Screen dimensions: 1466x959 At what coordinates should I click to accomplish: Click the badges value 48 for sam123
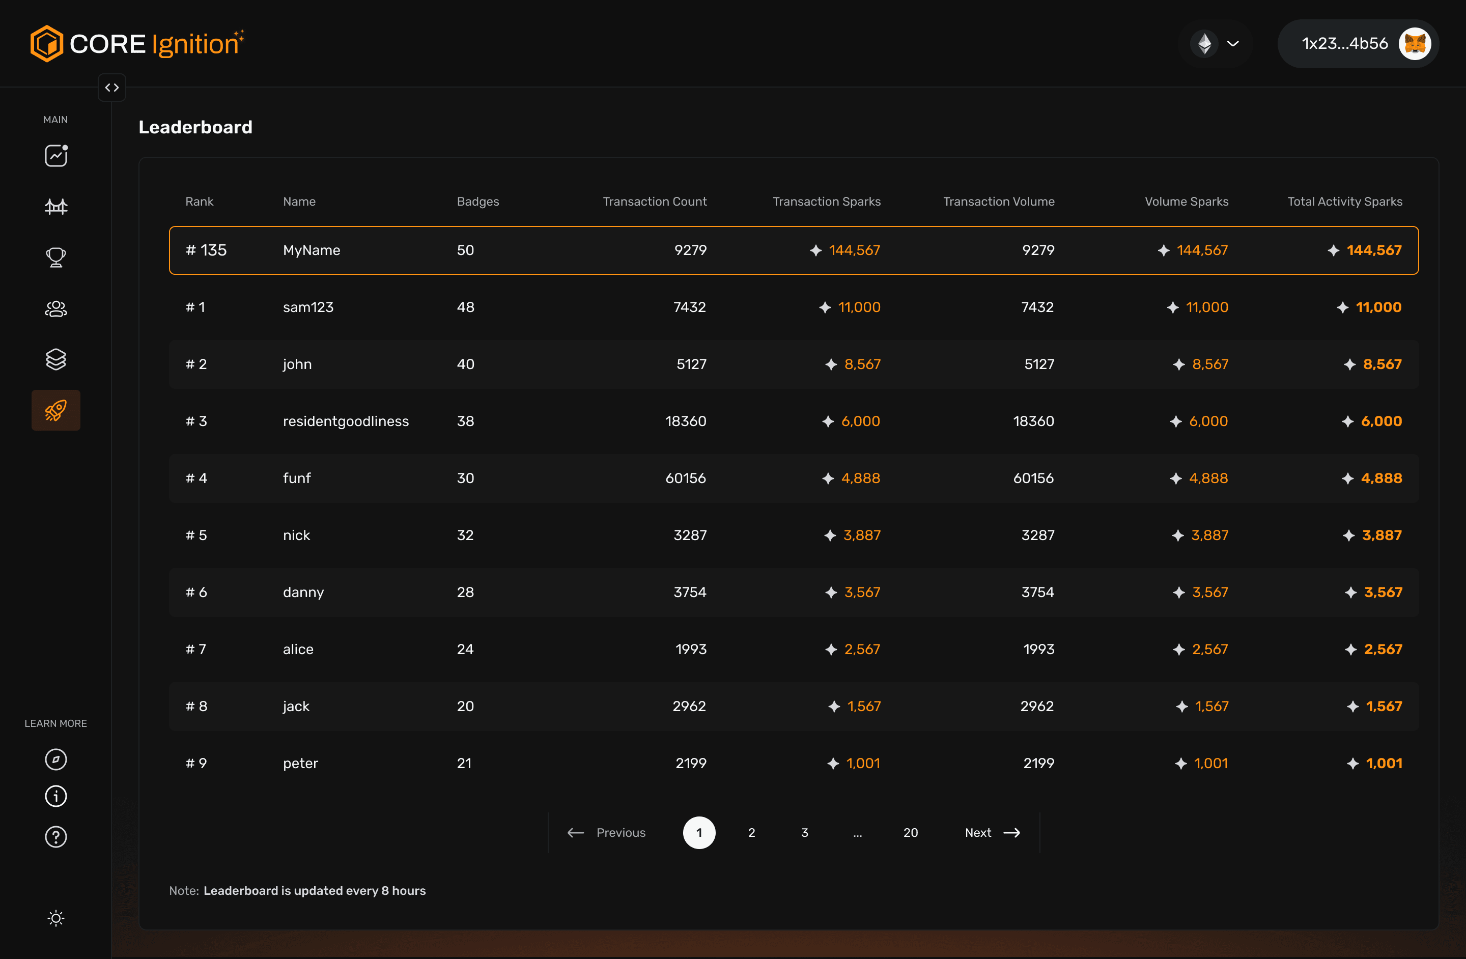[466, 307]
